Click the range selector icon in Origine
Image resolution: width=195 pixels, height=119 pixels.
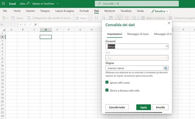pyautogui.click(x=165, y=68)
